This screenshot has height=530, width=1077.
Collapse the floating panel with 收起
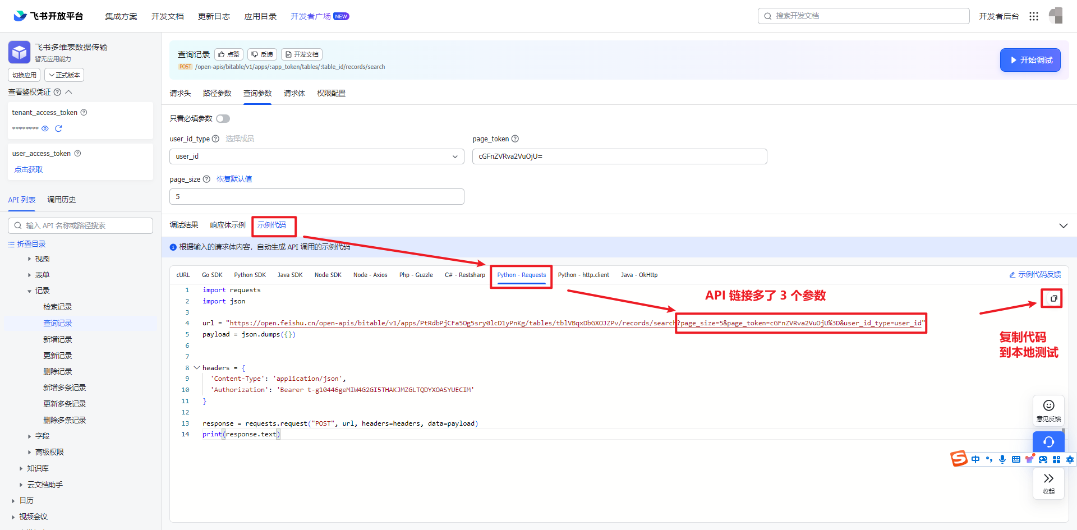click(x=1048, y=483)
